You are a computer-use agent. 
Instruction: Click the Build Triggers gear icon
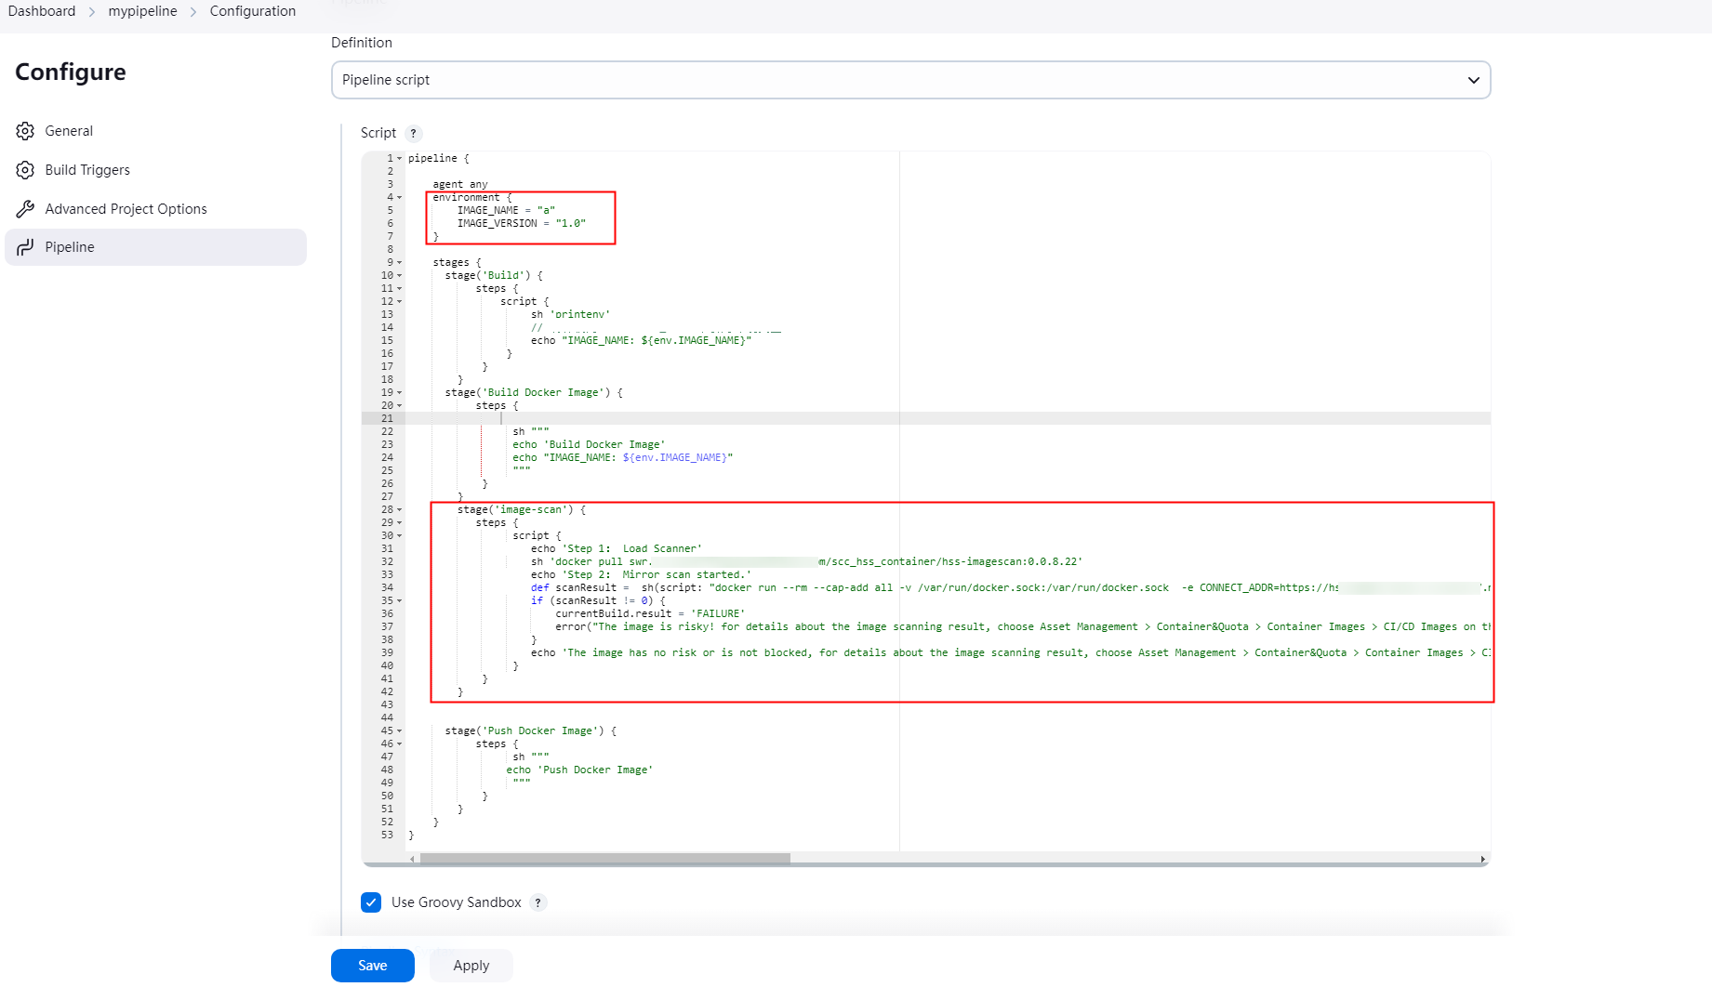click(x=25, y=170)
